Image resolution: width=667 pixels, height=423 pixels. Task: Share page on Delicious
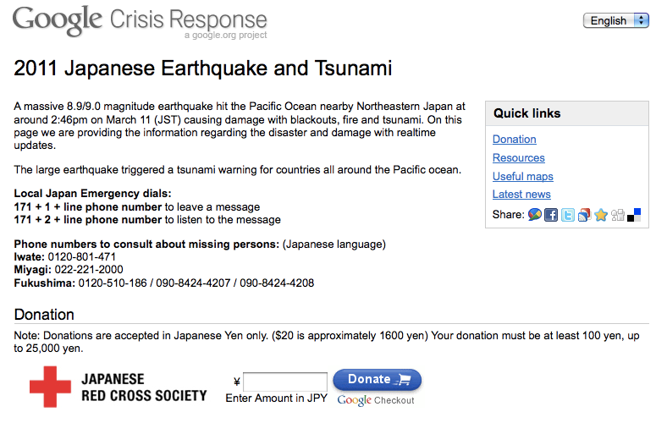pyautogui.click(x=634, y=215)
